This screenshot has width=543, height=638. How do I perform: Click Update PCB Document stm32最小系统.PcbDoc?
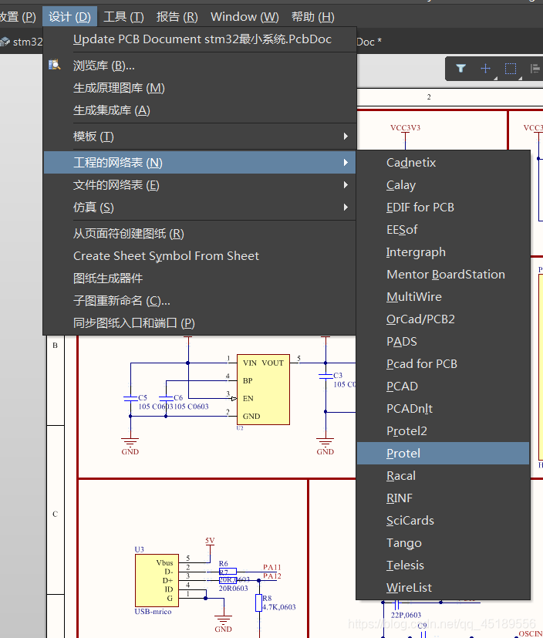[x=202, y=39]
